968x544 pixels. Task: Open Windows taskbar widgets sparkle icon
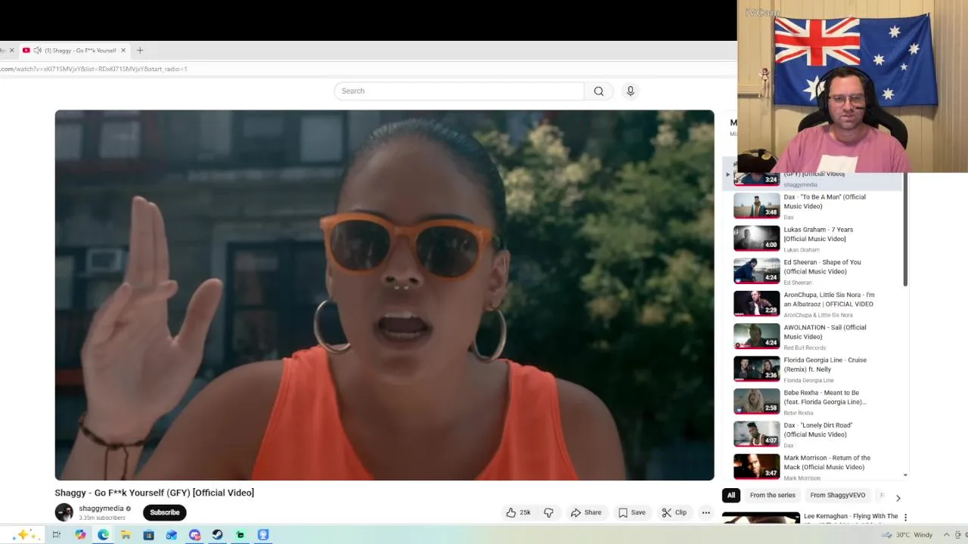(24, 535)
